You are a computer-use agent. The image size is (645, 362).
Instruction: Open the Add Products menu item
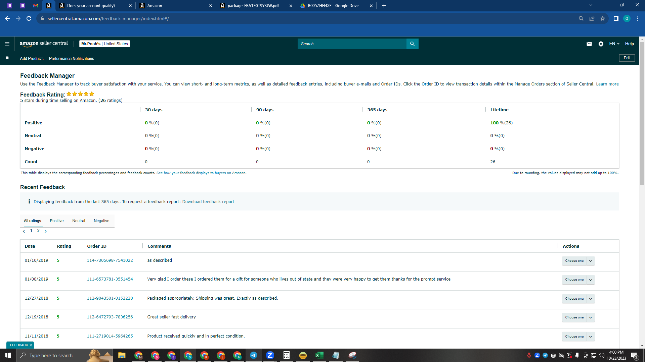(x=32, y=59)
